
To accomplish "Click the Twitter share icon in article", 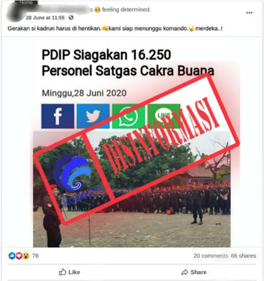I will (x=93, y=116).
